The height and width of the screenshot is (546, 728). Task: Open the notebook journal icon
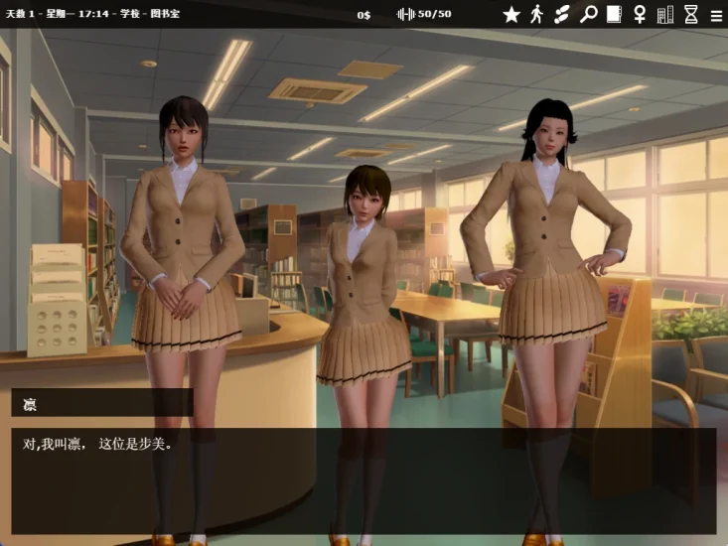pos(614,14)
